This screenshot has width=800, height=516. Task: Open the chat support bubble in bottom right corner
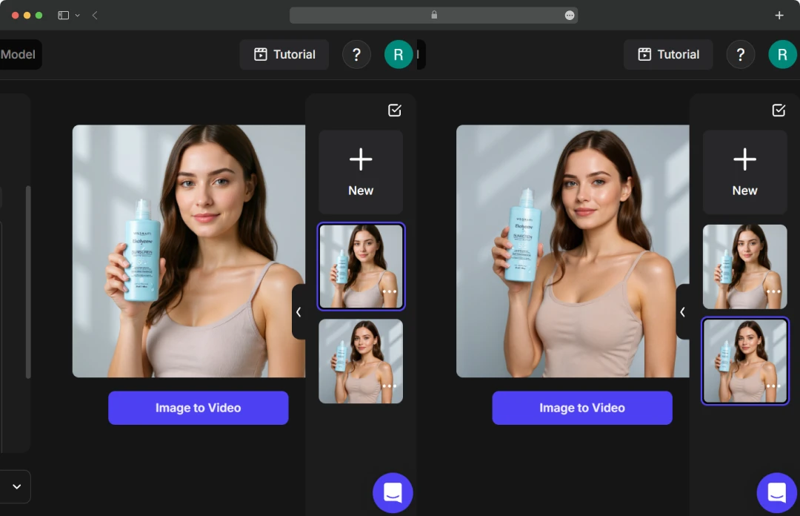coord(776,492)
